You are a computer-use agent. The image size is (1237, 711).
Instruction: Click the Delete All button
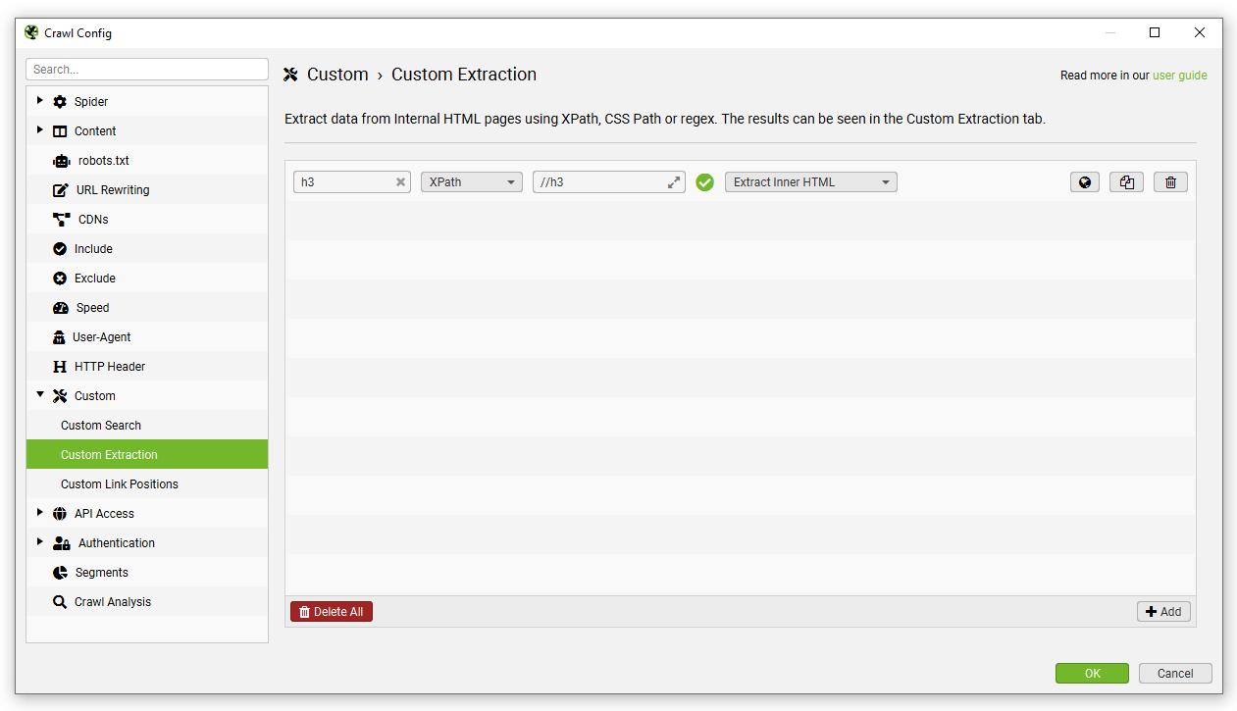(331, 611)
